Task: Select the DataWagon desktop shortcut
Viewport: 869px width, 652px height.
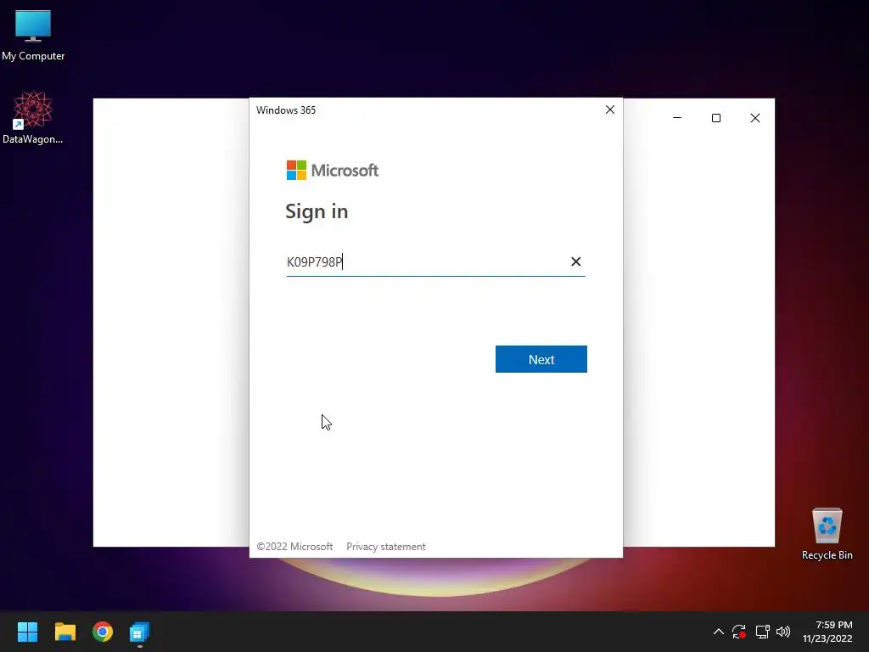Action: coord(33,117)
